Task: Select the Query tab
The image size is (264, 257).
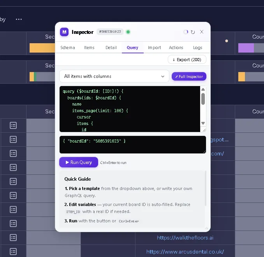Action: point(132,48)
